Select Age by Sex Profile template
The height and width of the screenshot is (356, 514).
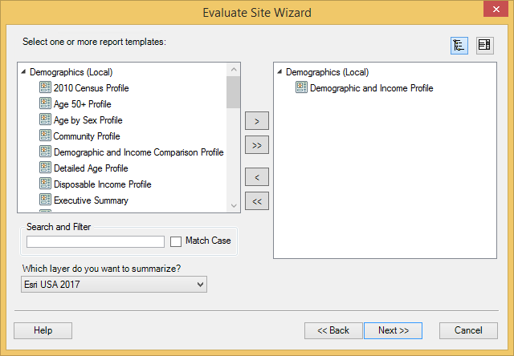pos(88,120)
